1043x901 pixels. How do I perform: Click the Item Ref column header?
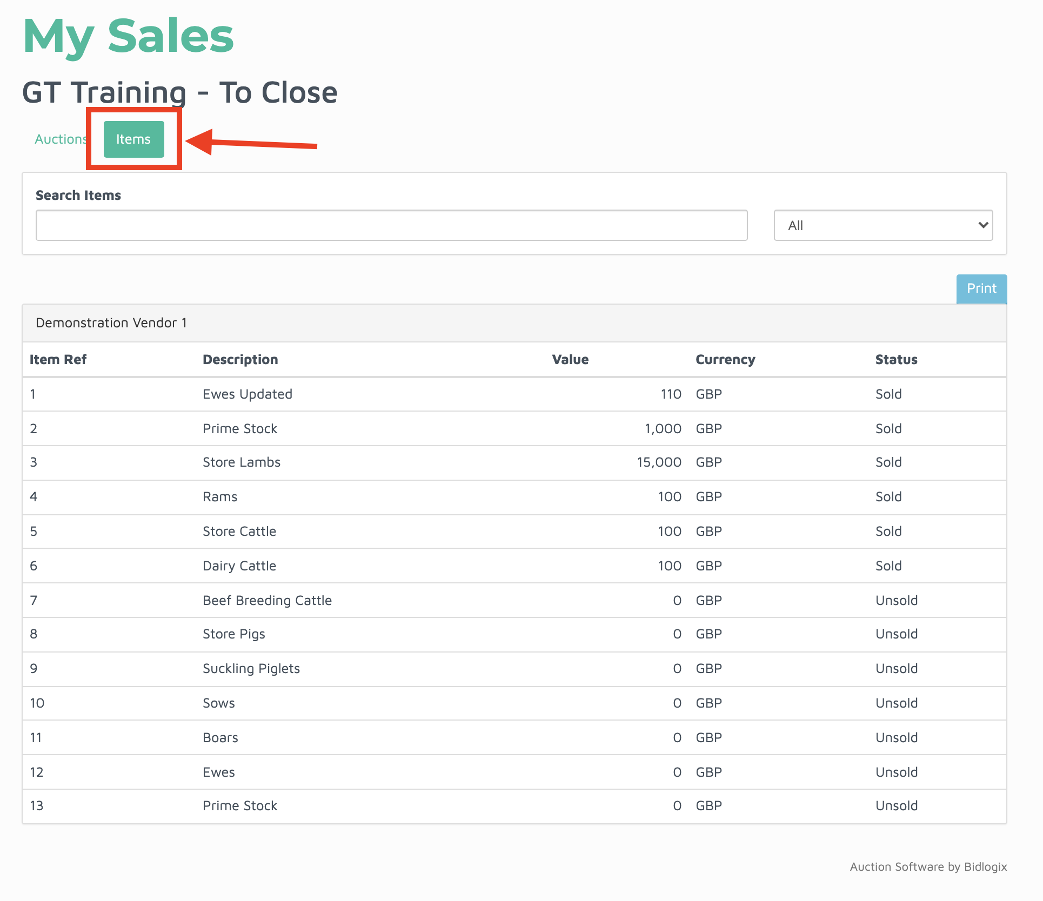click(58, 360)
